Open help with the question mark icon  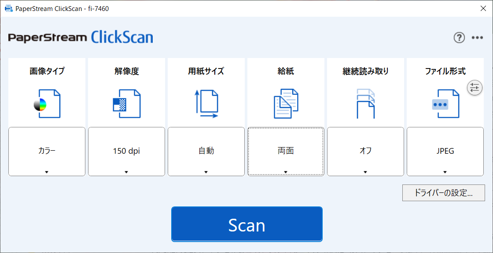(459, 38)
